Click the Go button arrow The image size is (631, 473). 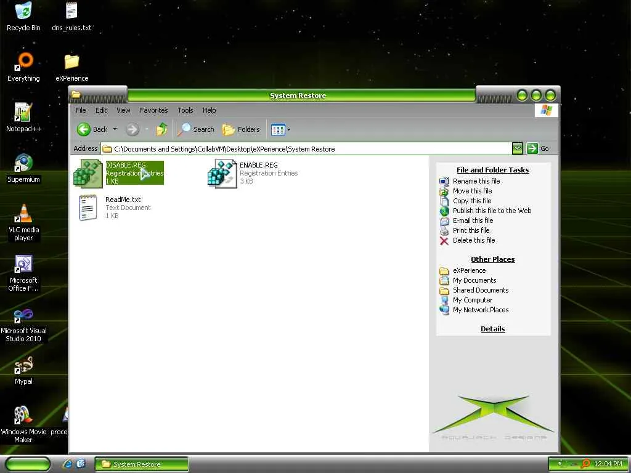(532, 148)
